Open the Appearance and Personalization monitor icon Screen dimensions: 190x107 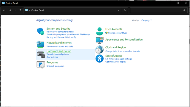100,40
